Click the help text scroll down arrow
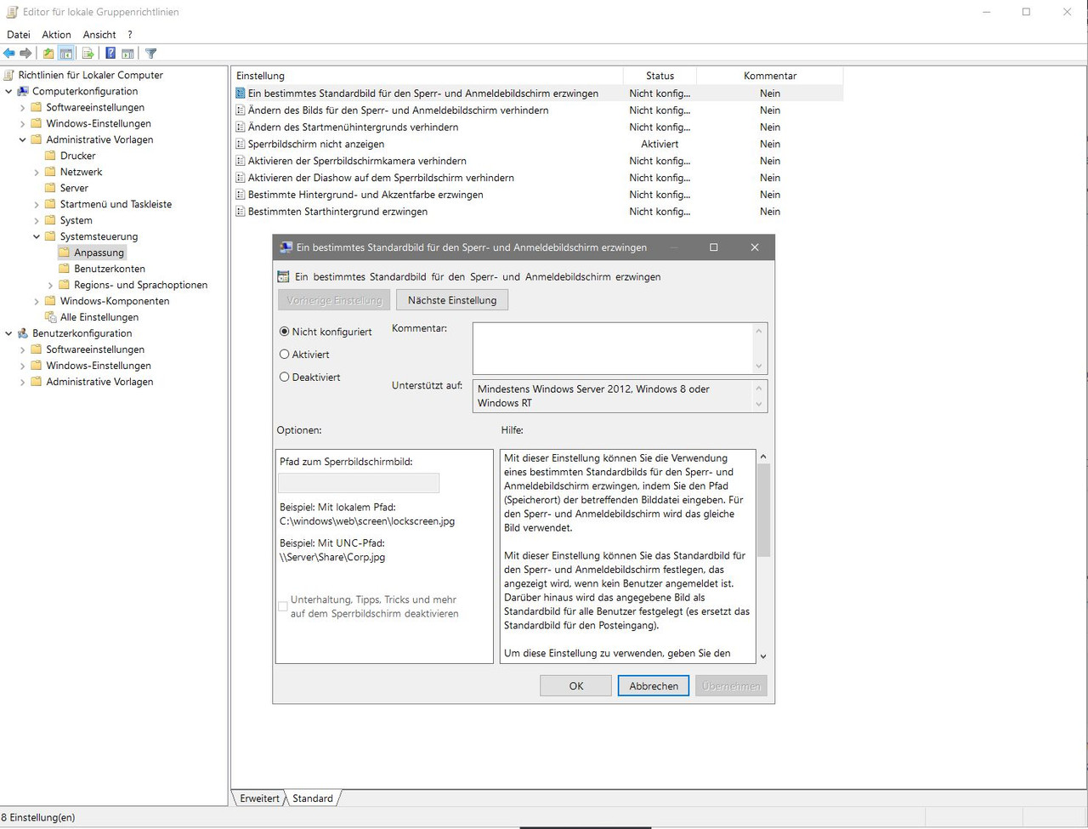The image size is (1088, 829). pyautogui.click(x=763, y=656)
